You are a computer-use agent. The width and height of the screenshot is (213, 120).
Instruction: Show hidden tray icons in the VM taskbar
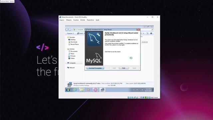point(134,90)
